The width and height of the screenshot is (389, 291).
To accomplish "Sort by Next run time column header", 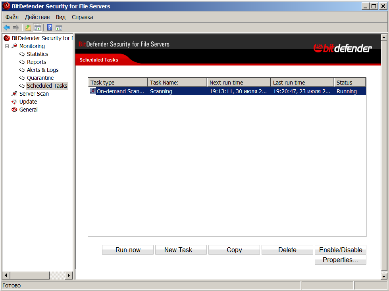I will point(239,82).
